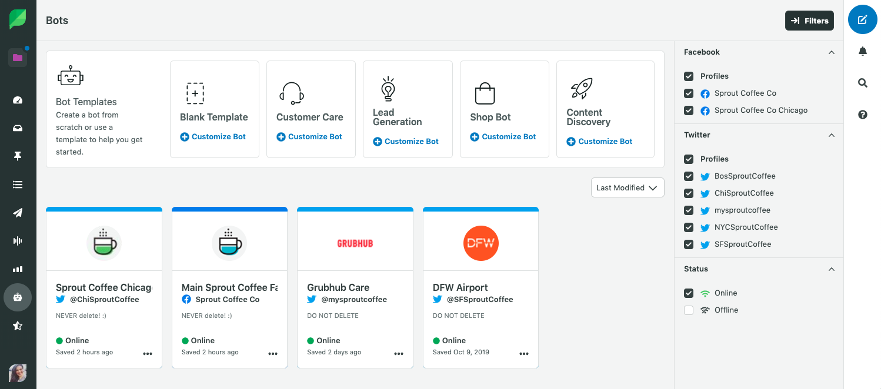Open the DFW Airport bot title

[x=460, y=287]
